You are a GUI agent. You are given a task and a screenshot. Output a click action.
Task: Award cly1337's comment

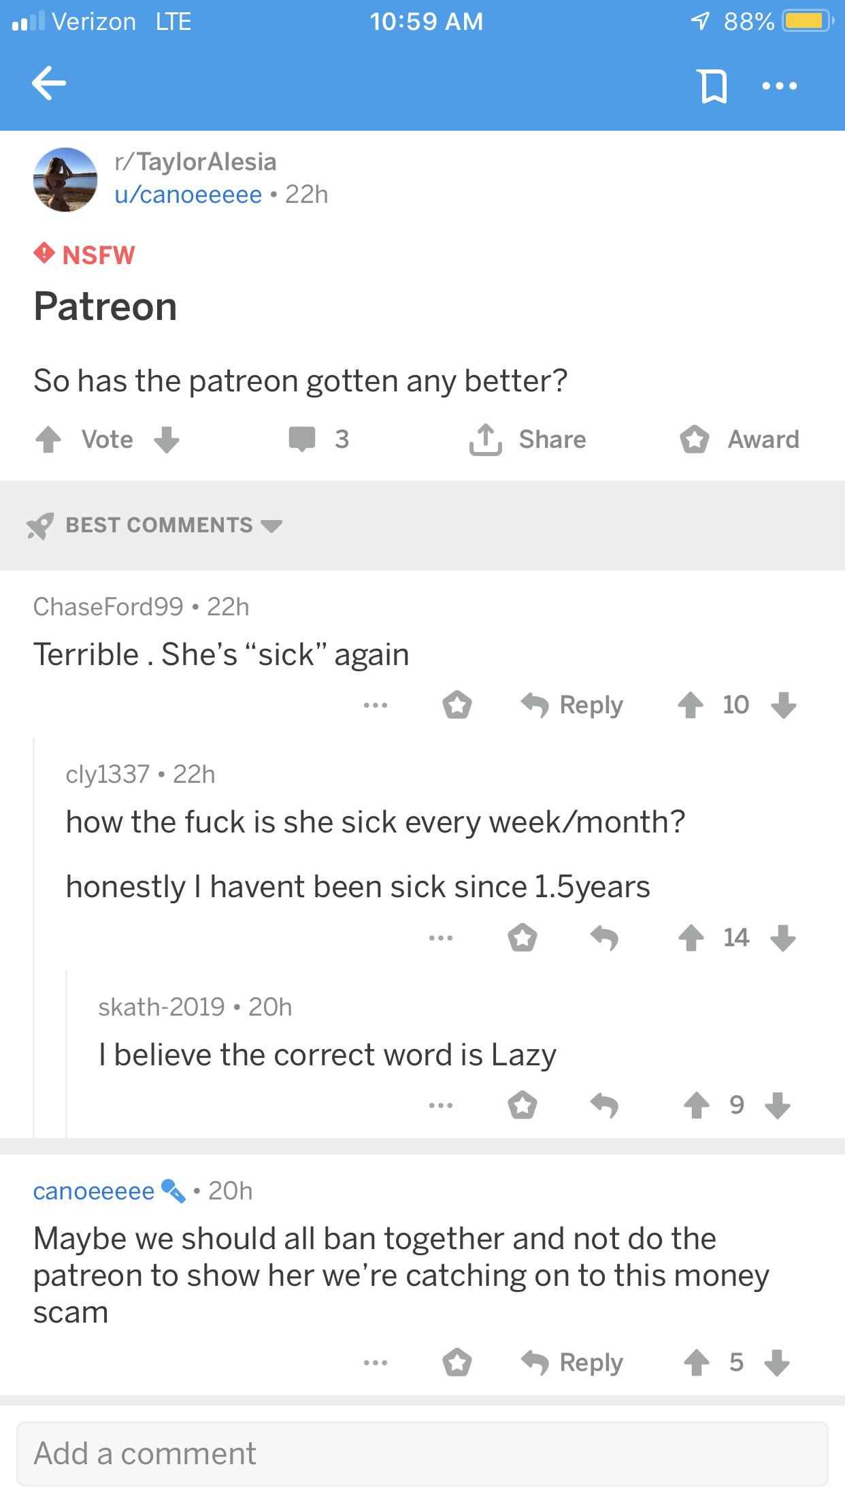pyautogui.click(x=523, y=938)
